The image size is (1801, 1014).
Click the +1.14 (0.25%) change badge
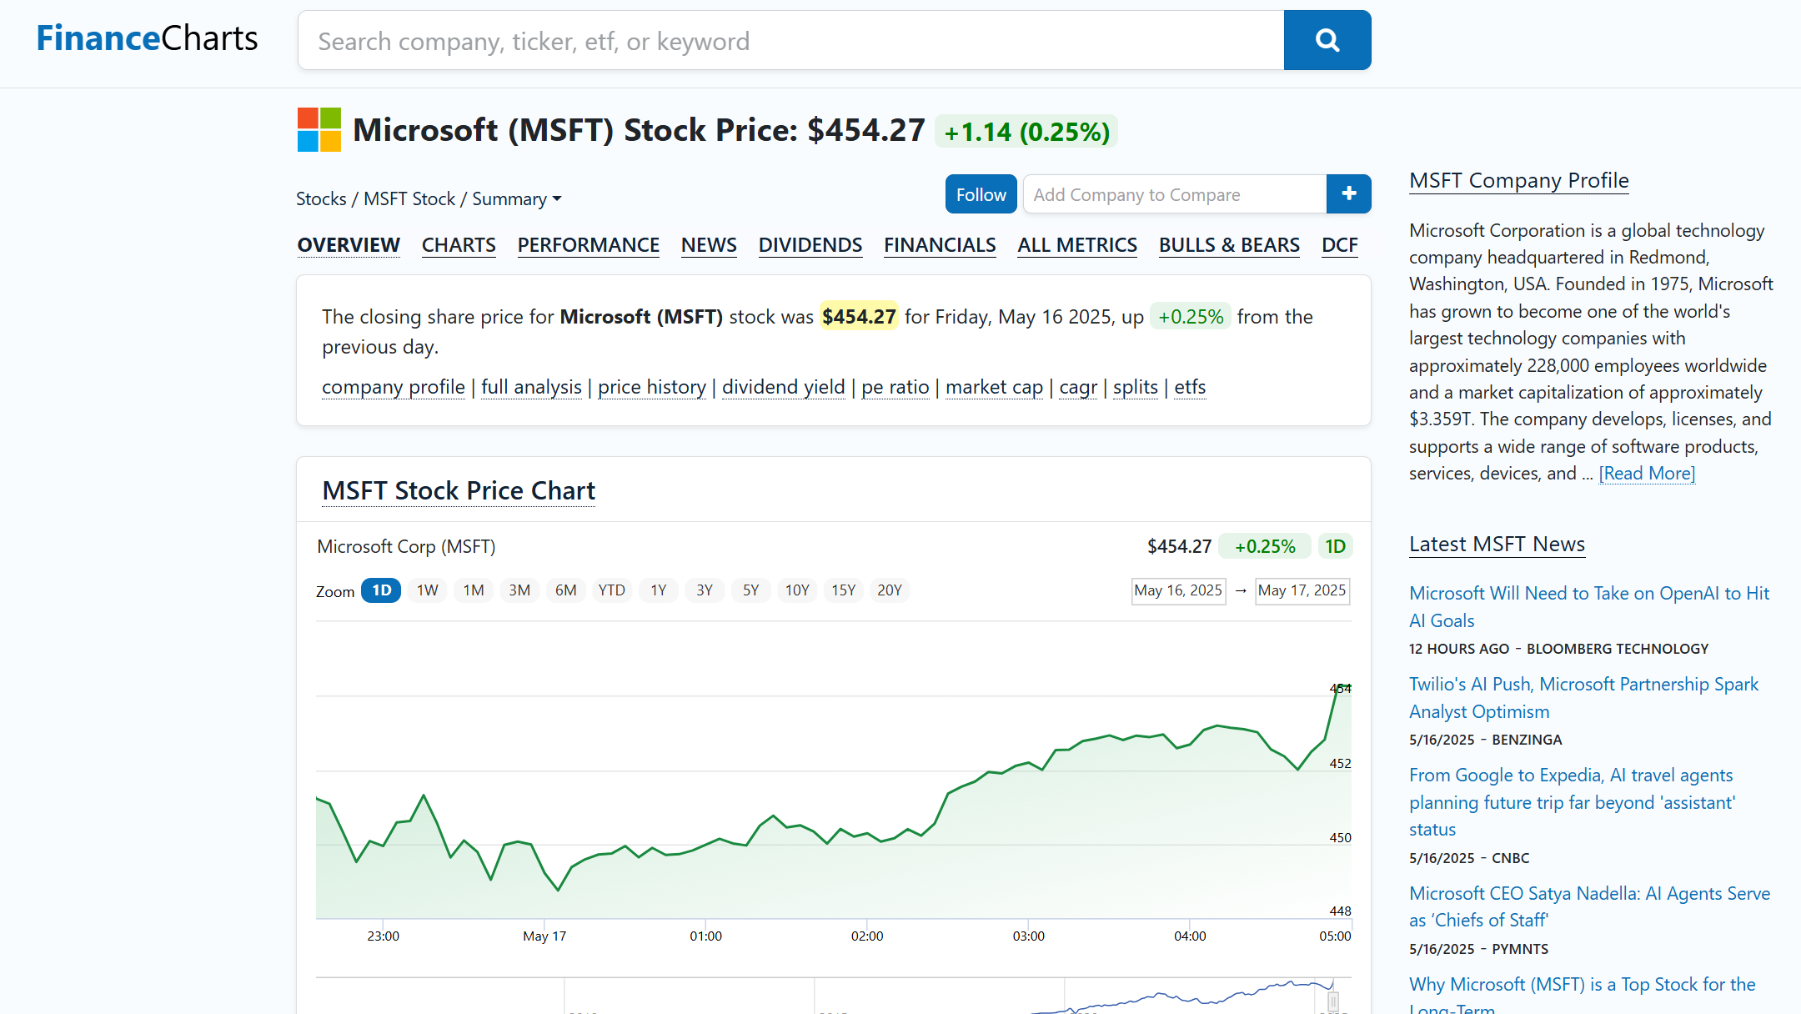[1026, 132]
